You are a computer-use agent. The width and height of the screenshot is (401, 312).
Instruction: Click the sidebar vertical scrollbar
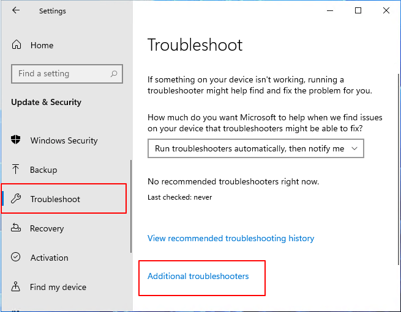(131, 208)
